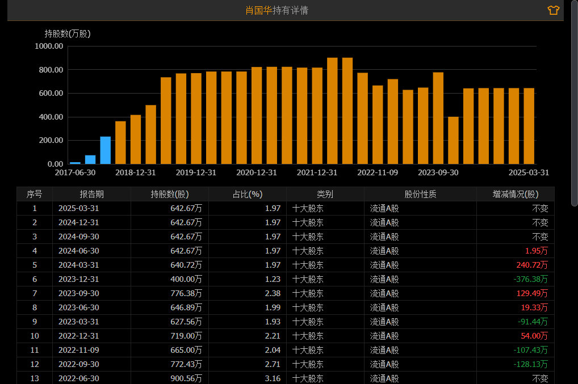Click 持股数(万股) chart axis title
578x384 pixels.
[x=68, y=34]
